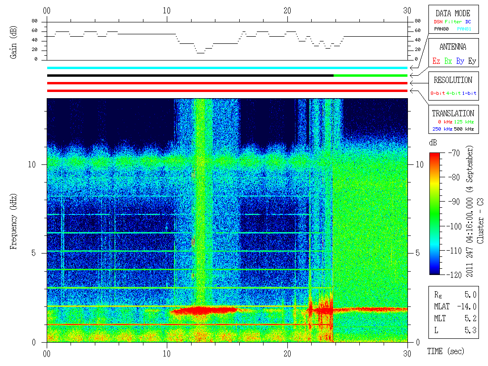Click the MLAT value in position box
The width and height of the screenshot is (488, 366).
pyautogui.click(x=467, y=306)
